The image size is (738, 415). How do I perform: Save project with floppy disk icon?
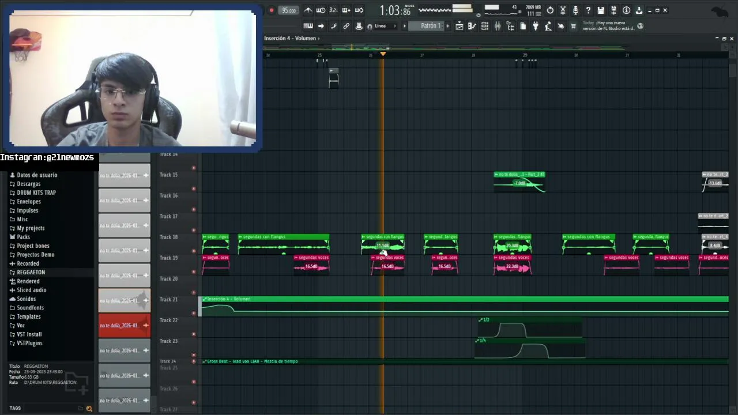point(601,10)
